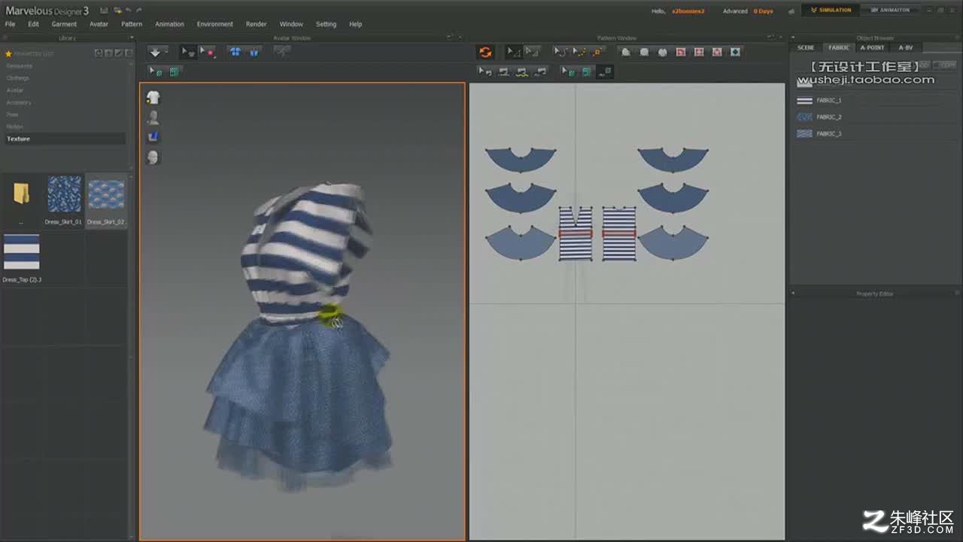Viewport: 963px width, 542px height.
Task: Select the Internal Rectangle red tool
Action: 699,52
